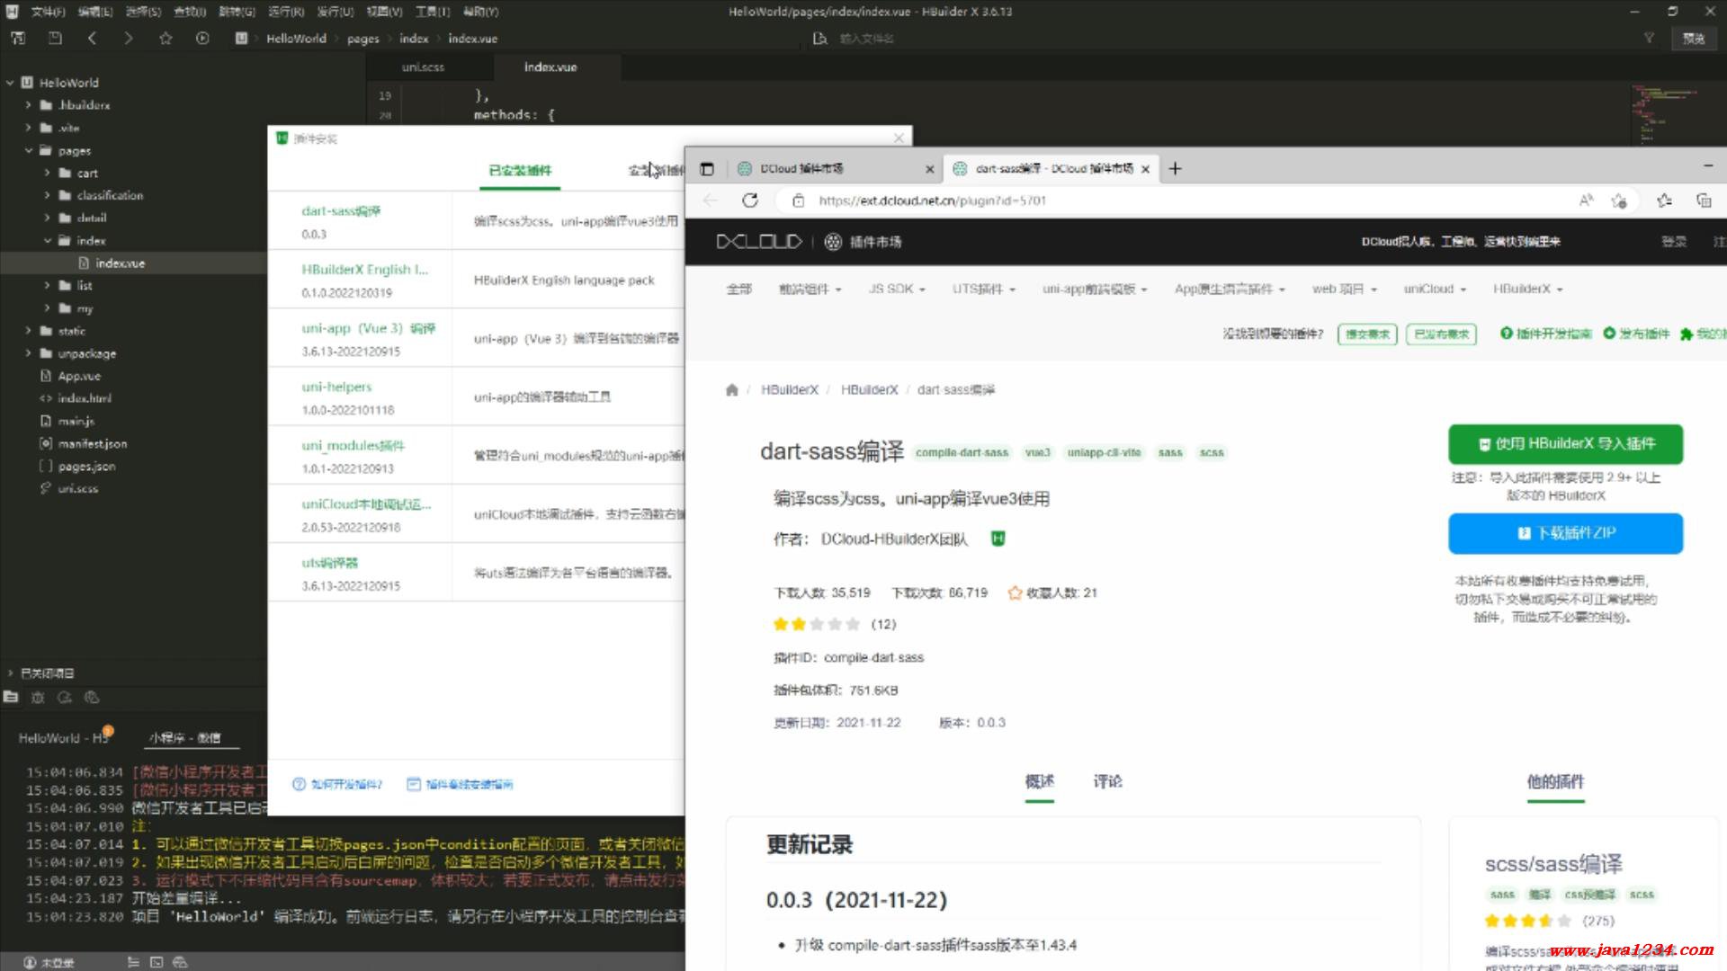
Task: Switch to HelloWorld - H5 console tab
Action: [x=63, y=737]
